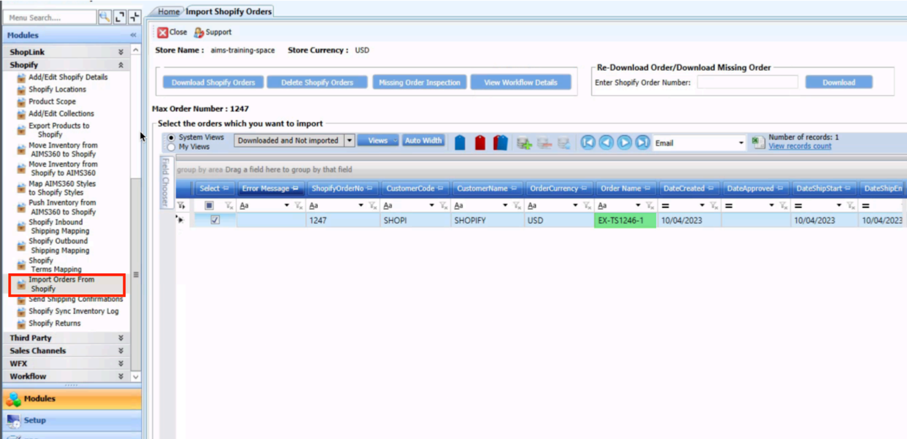The image size is (907, 439).
Task: Open the Downloaded and Not imported dropdown
Action: pyautogui.click(x=350, y=140)
